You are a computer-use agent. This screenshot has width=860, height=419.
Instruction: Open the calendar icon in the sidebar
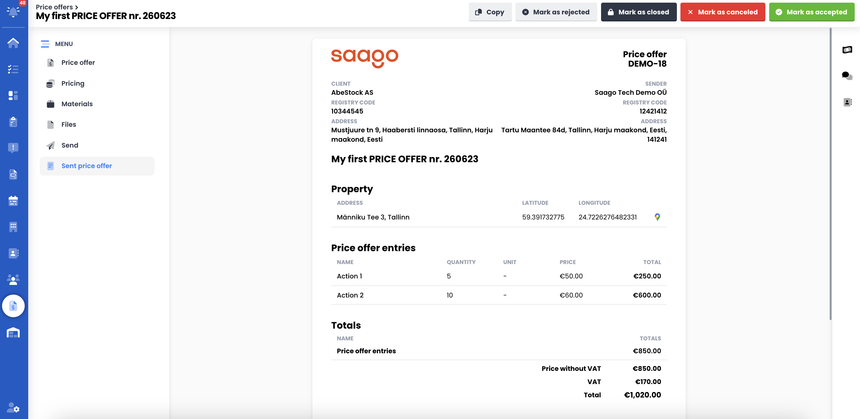[13, 201]
